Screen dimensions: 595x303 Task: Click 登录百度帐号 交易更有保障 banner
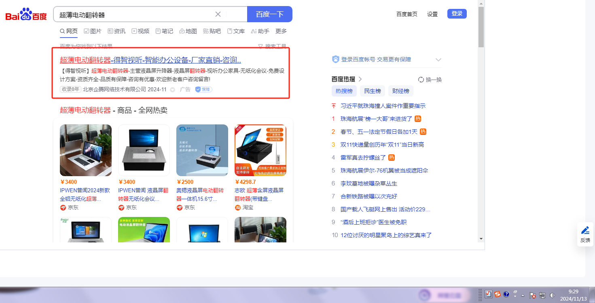(376, 59)
